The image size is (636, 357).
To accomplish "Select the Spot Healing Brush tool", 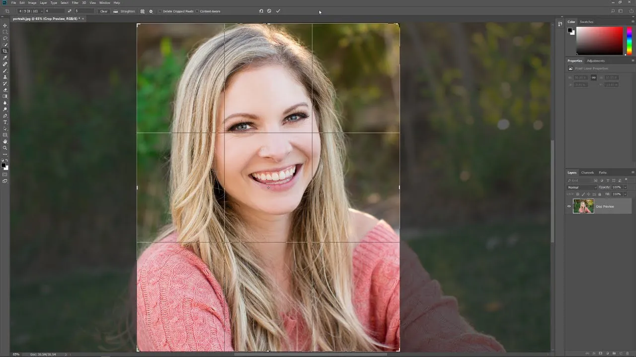I will [x=5, y=64].
